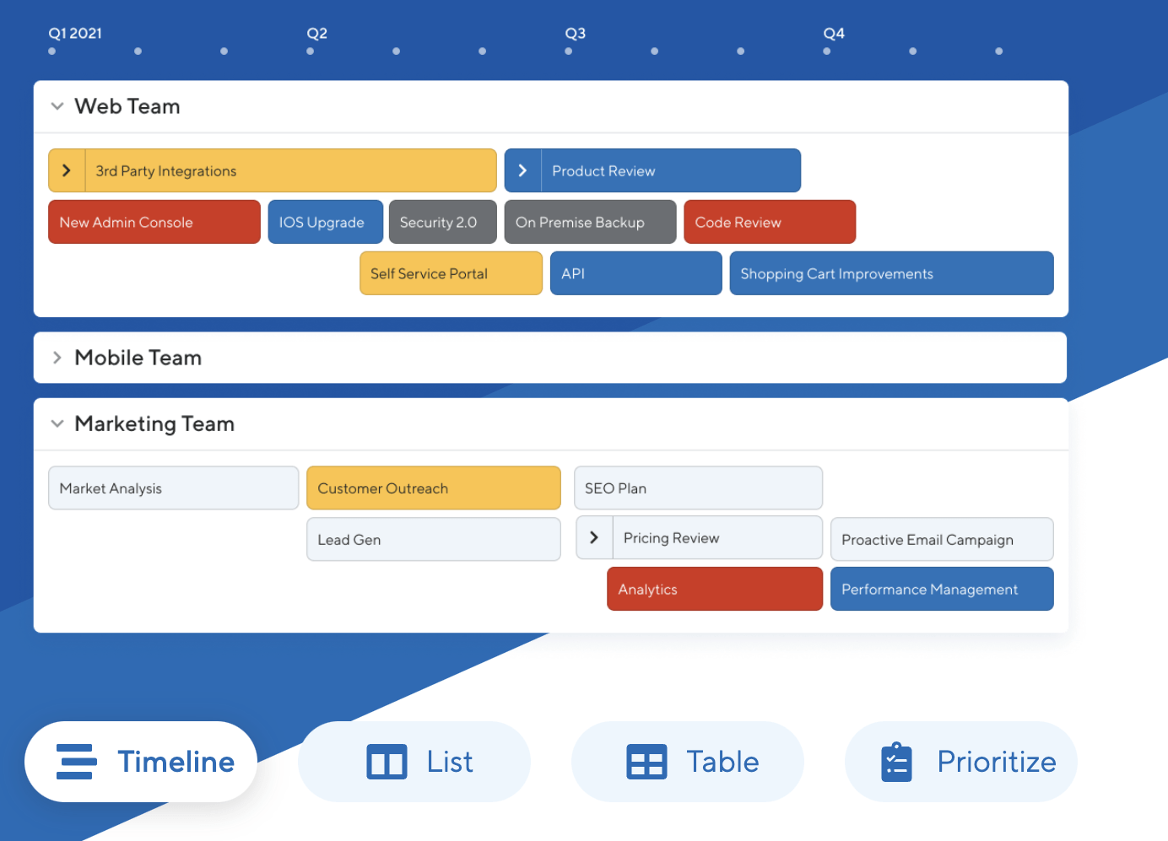The width and height of the screenshot is (1168, 841).
Task: Open the Shopping Cart Improvements bar
Action: point(890,273)
